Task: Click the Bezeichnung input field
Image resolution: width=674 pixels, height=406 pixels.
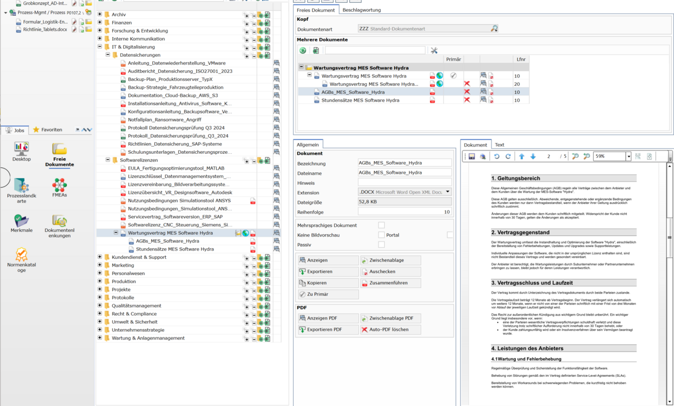Action: [404, 163]
